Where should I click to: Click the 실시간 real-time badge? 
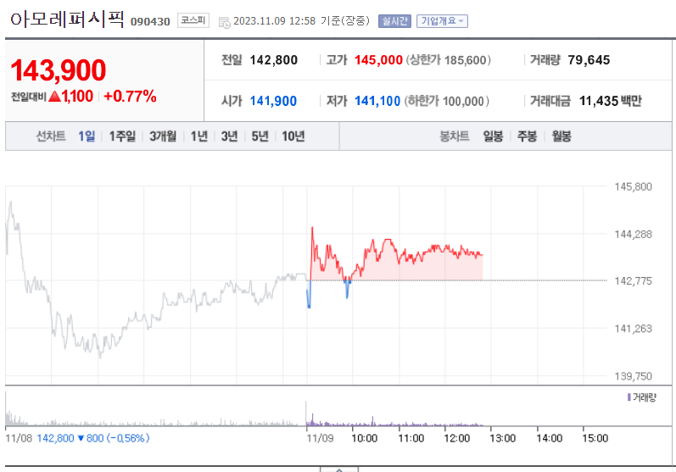point(394,21)
